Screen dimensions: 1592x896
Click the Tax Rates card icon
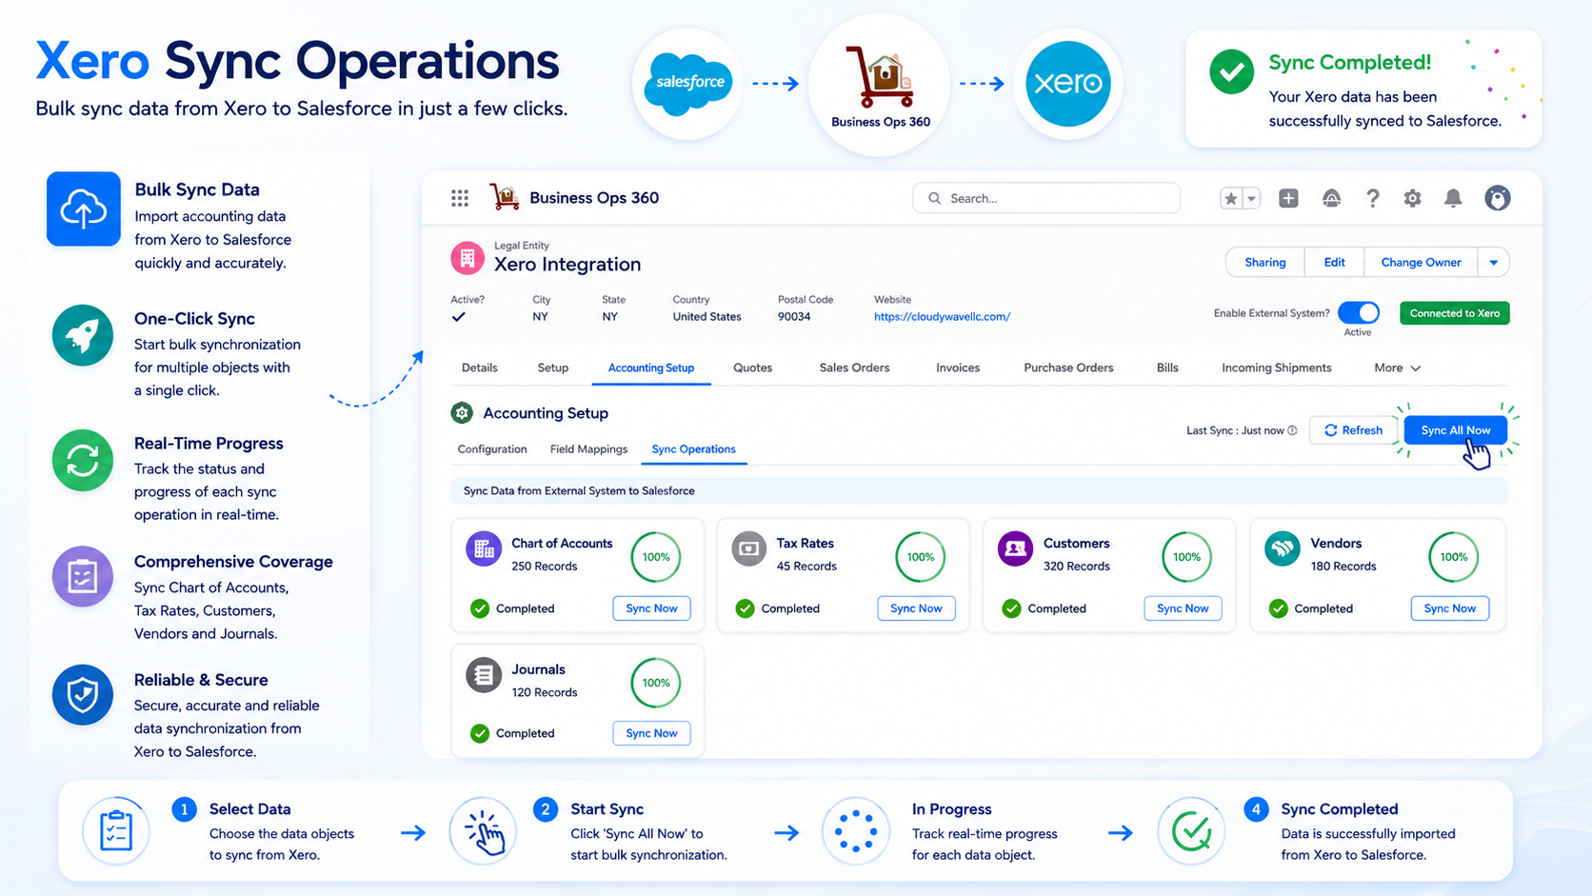[x=749, y=548]
